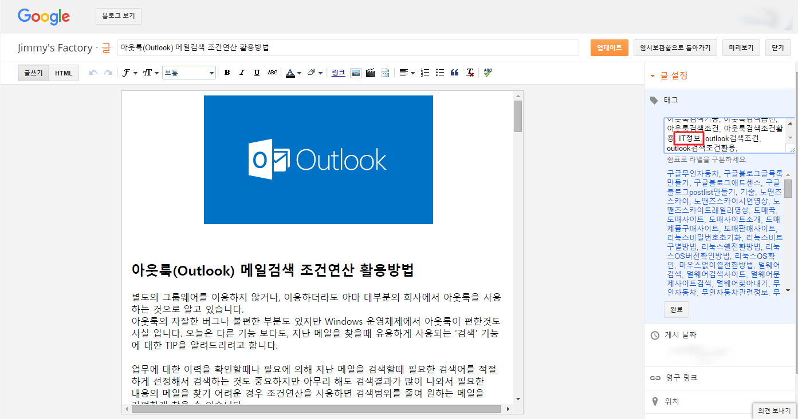This screenshot has height=419, width=798.
Task: Click the 미리보기 preview button
Action: [741, 47]
